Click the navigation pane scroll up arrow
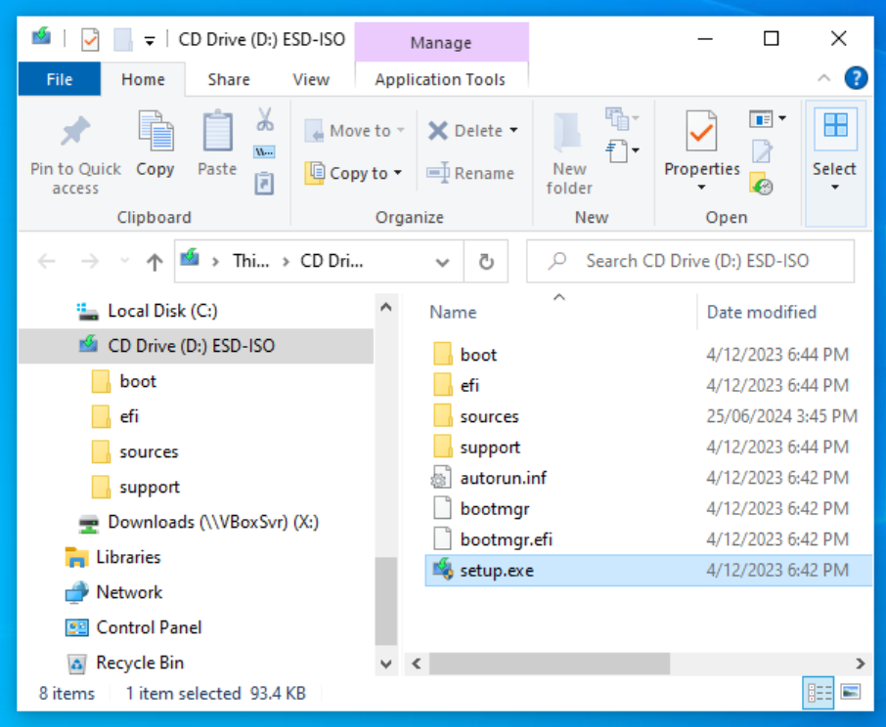The image size is (886, 727). click(386, 307)
